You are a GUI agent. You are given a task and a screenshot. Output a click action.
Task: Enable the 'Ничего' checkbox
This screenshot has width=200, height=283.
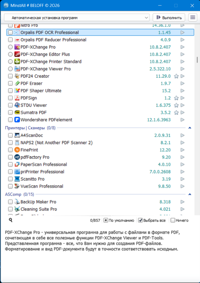pyautogui.click(x=173, y=220)
